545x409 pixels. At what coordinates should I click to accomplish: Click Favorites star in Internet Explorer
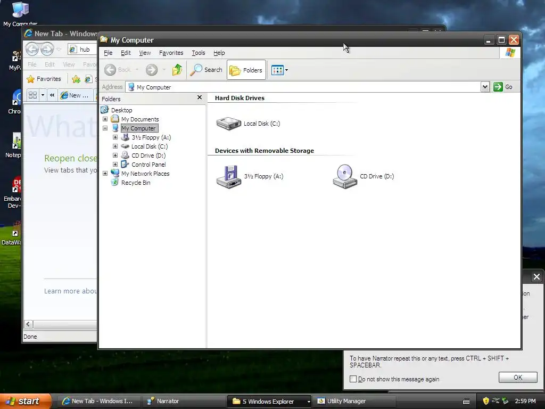click(x=44, y=79)
